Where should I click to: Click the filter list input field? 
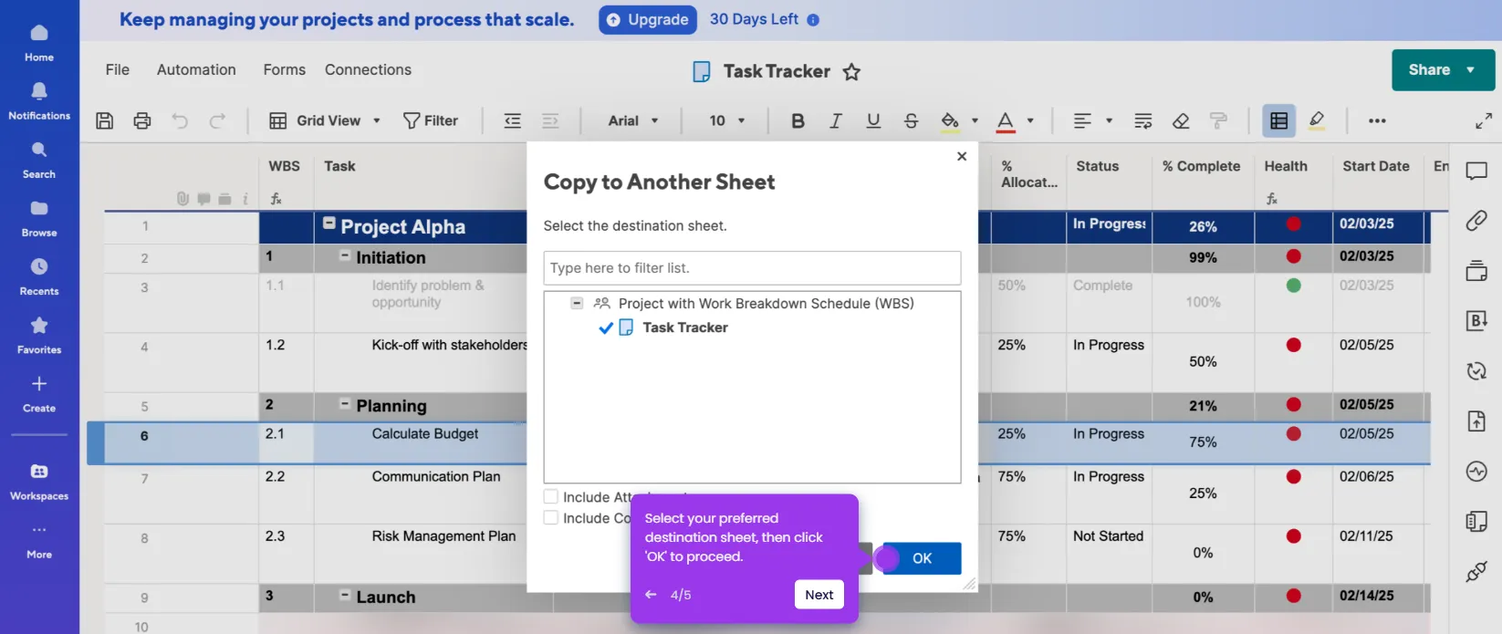pyautogui.click(x=752, y=268)
